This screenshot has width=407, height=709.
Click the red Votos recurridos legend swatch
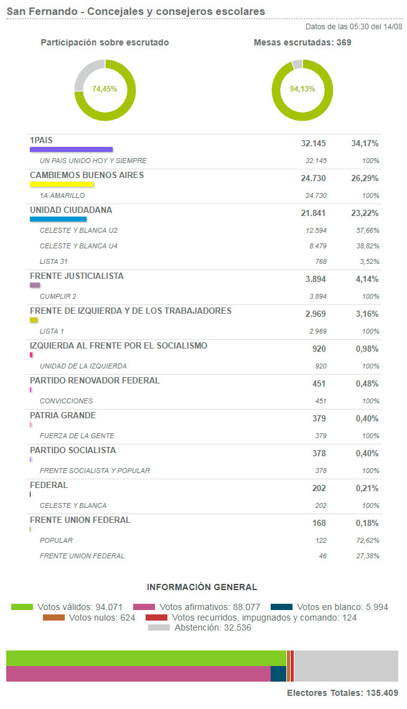click(156, 617)
